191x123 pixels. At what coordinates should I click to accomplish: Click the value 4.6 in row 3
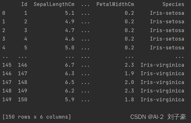click(x=70, y=39)
